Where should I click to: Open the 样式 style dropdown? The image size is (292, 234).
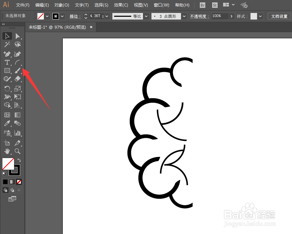coord(260,16)
